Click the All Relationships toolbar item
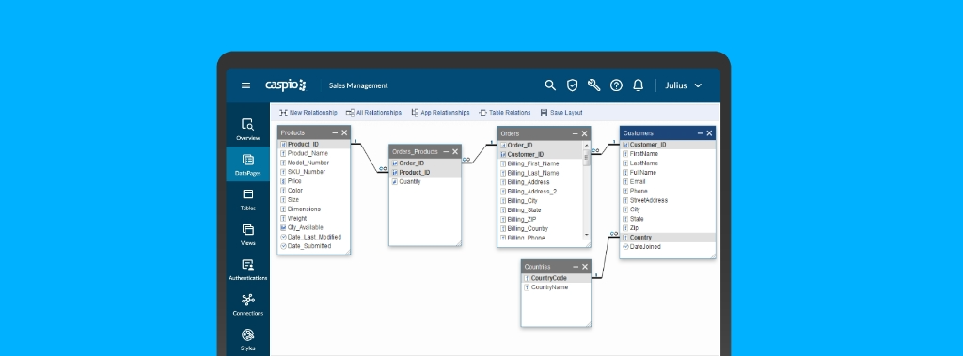The width and height of the screenshot is (963, 356). point(373,113)
